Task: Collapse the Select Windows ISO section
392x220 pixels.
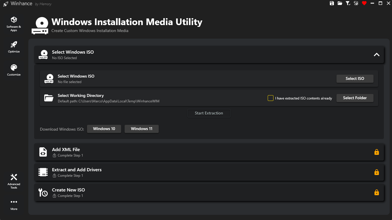Action: 376,54
